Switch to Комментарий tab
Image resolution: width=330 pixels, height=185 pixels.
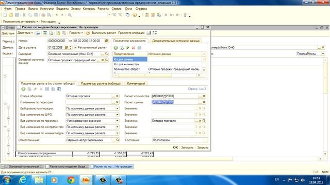[x=136, y=83]
